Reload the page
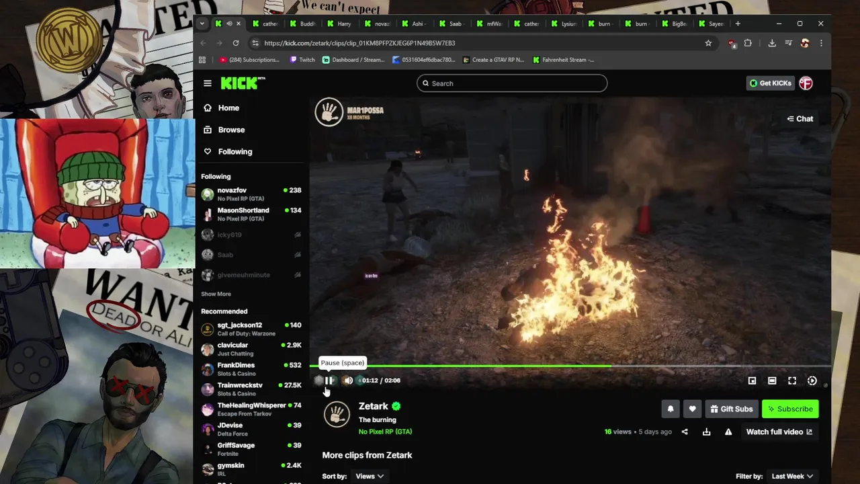The width and height of the screenshot is (860, 484). pyautogui.click(x=236, y=43)
